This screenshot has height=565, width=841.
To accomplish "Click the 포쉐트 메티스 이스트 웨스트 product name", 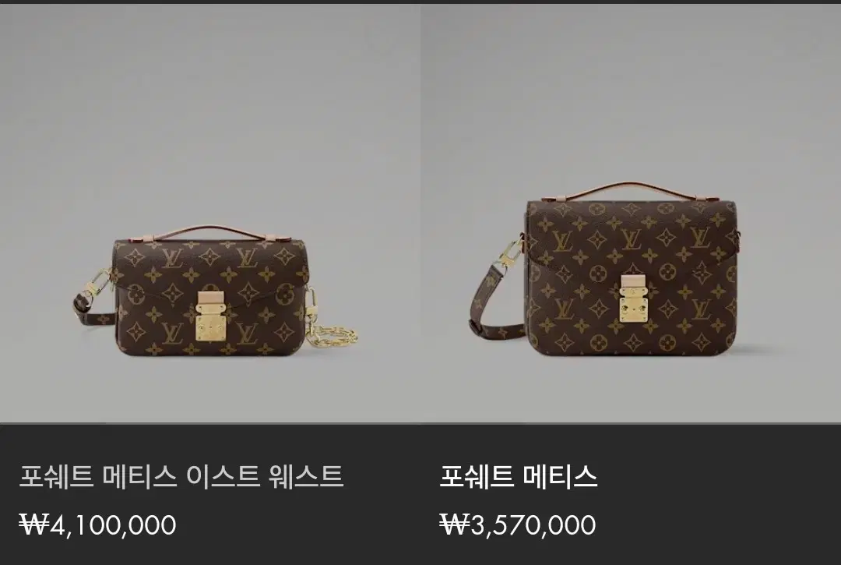I will click(x=181, y=476).
